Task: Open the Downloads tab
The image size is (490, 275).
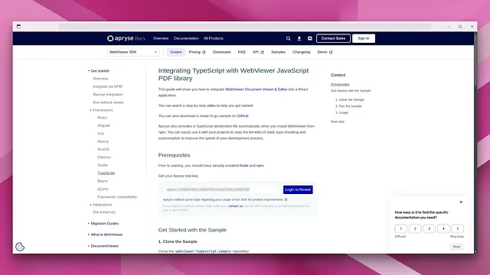Action: pyautogui.click(x=221, y=52)
